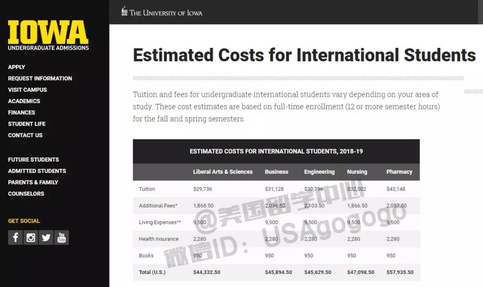
Task: Click the Nursing column header
Action: tap(357, 171)
